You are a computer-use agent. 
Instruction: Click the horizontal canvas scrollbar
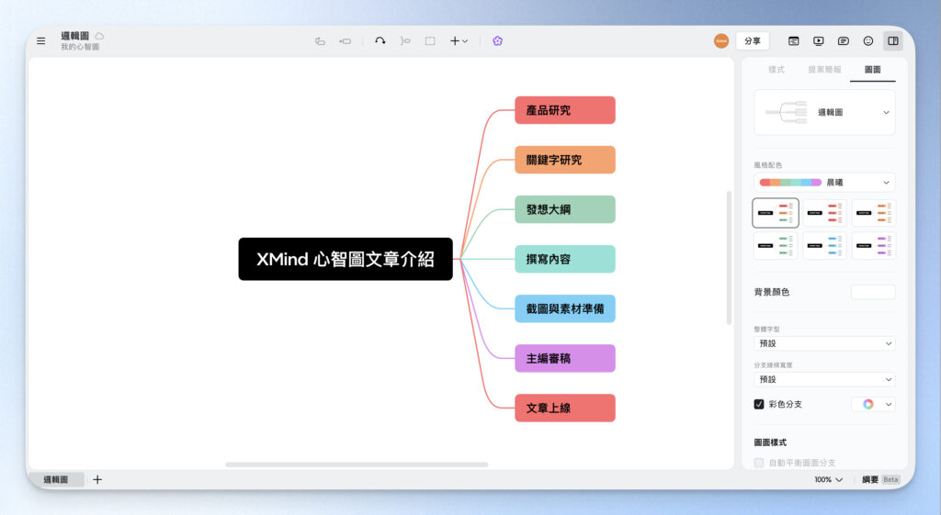[357, 465]
